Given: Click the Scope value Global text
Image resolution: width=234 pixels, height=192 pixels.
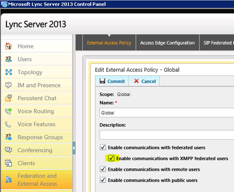Looking at the screenshot, I should click(123, 94).
